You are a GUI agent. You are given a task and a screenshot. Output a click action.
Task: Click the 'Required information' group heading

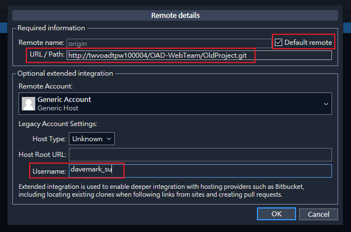tap(51, 28)
